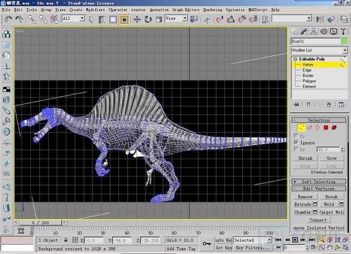Select the Unlink Selection tool
The width and height of the screenshot is (351, 254).
(43, 19)
